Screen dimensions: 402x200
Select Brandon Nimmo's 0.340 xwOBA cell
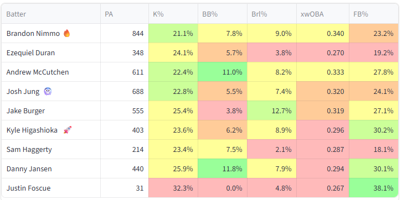(x=323, y=33)
